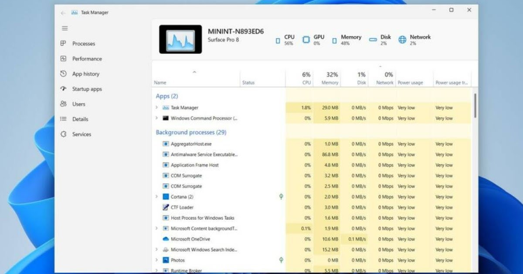Viewport: 523px width, 274px height.
Task: Expand the Cortana process group
Action: click(157, 197)
